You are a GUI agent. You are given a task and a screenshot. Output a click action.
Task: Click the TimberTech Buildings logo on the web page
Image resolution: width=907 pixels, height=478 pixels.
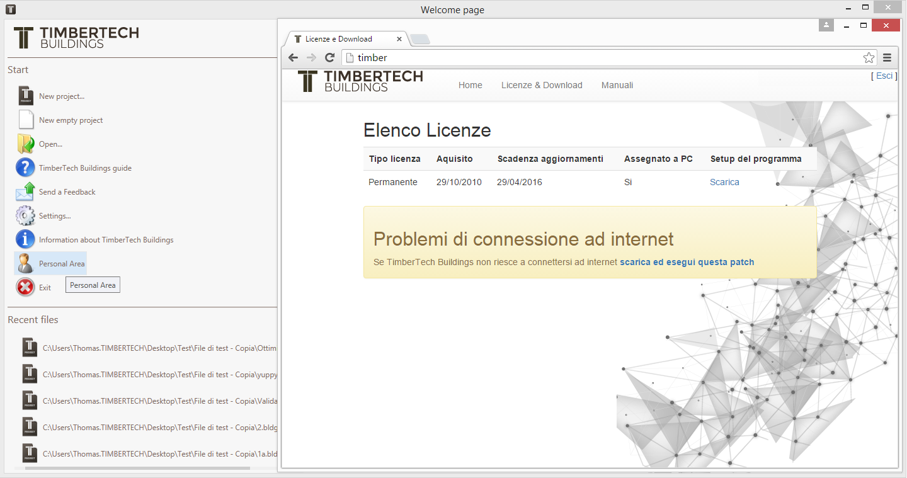coord(360,82)
